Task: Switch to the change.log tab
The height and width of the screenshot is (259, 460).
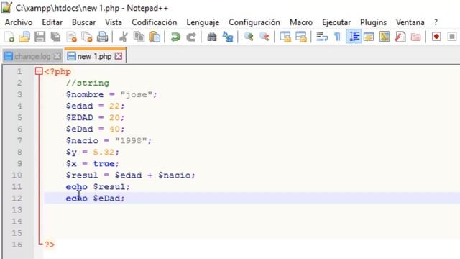Action: pyautogui.click(x=32, y=56)
